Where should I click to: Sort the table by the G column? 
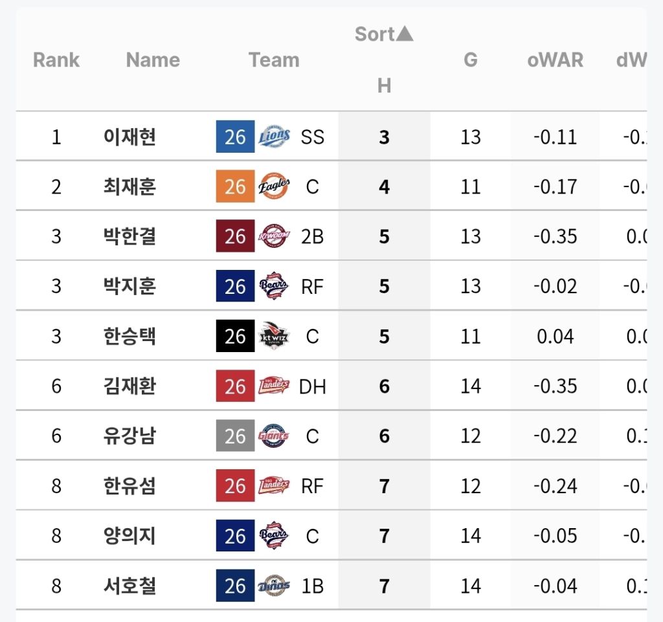(x=471, y=60)
